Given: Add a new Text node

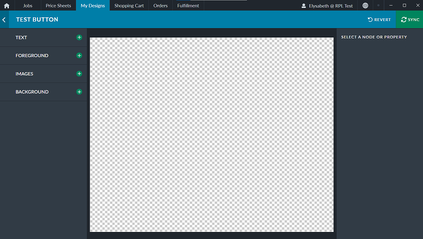Looking at the screenshot, I should [79, 37].
